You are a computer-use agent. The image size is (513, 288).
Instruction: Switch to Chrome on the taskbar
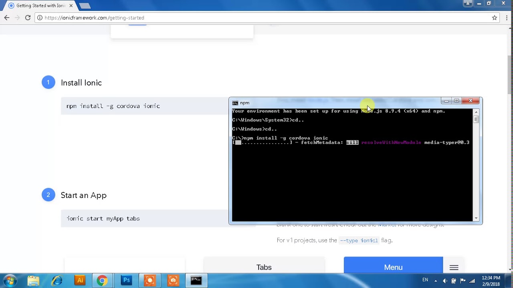tap(102, 280)
